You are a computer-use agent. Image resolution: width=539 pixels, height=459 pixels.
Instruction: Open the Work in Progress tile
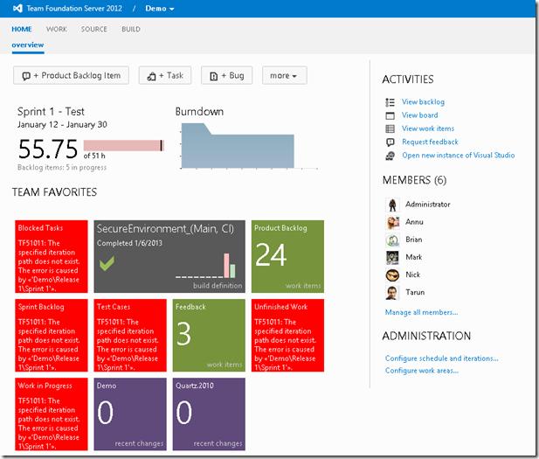[52, 414]
